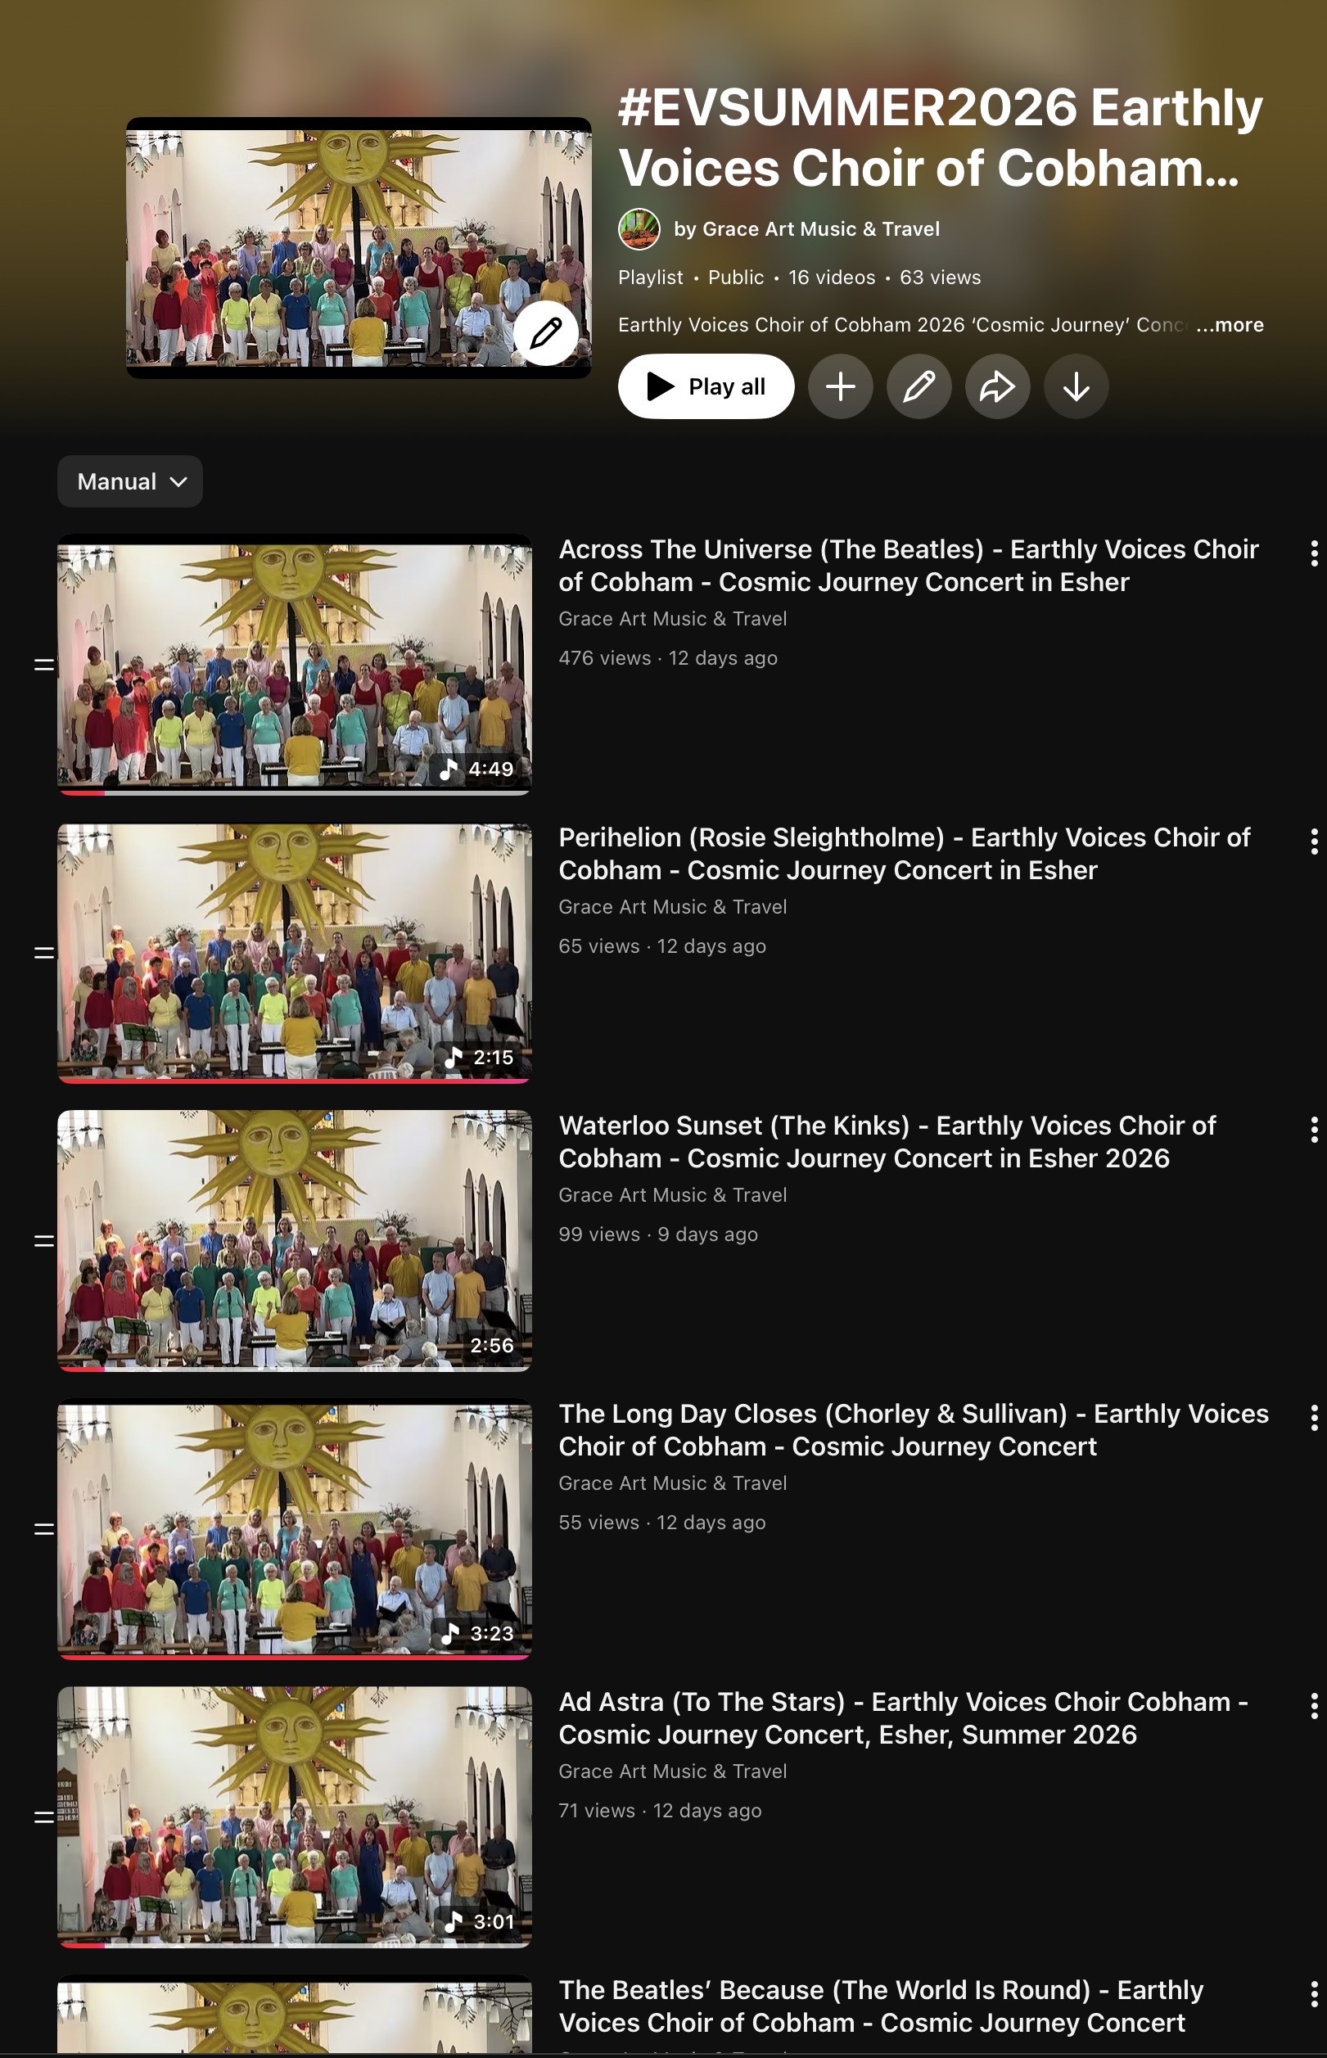
Task: Add videos with the plus icon
Action: pyautogui.click(x=840, y=386)
